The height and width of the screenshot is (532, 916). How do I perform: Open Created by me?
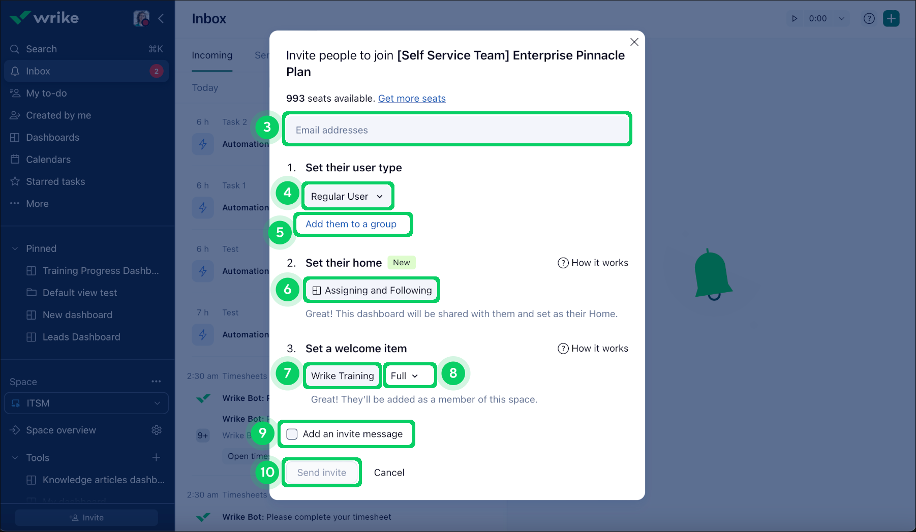58,115
